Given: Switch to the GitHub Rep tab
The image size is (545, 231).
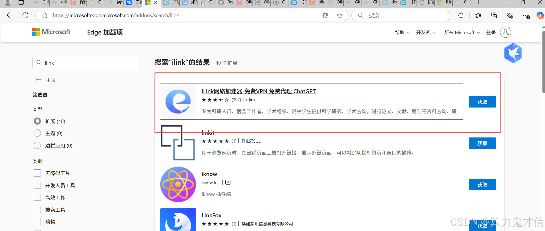Looking at the screenshot, I should pos(226,3).
